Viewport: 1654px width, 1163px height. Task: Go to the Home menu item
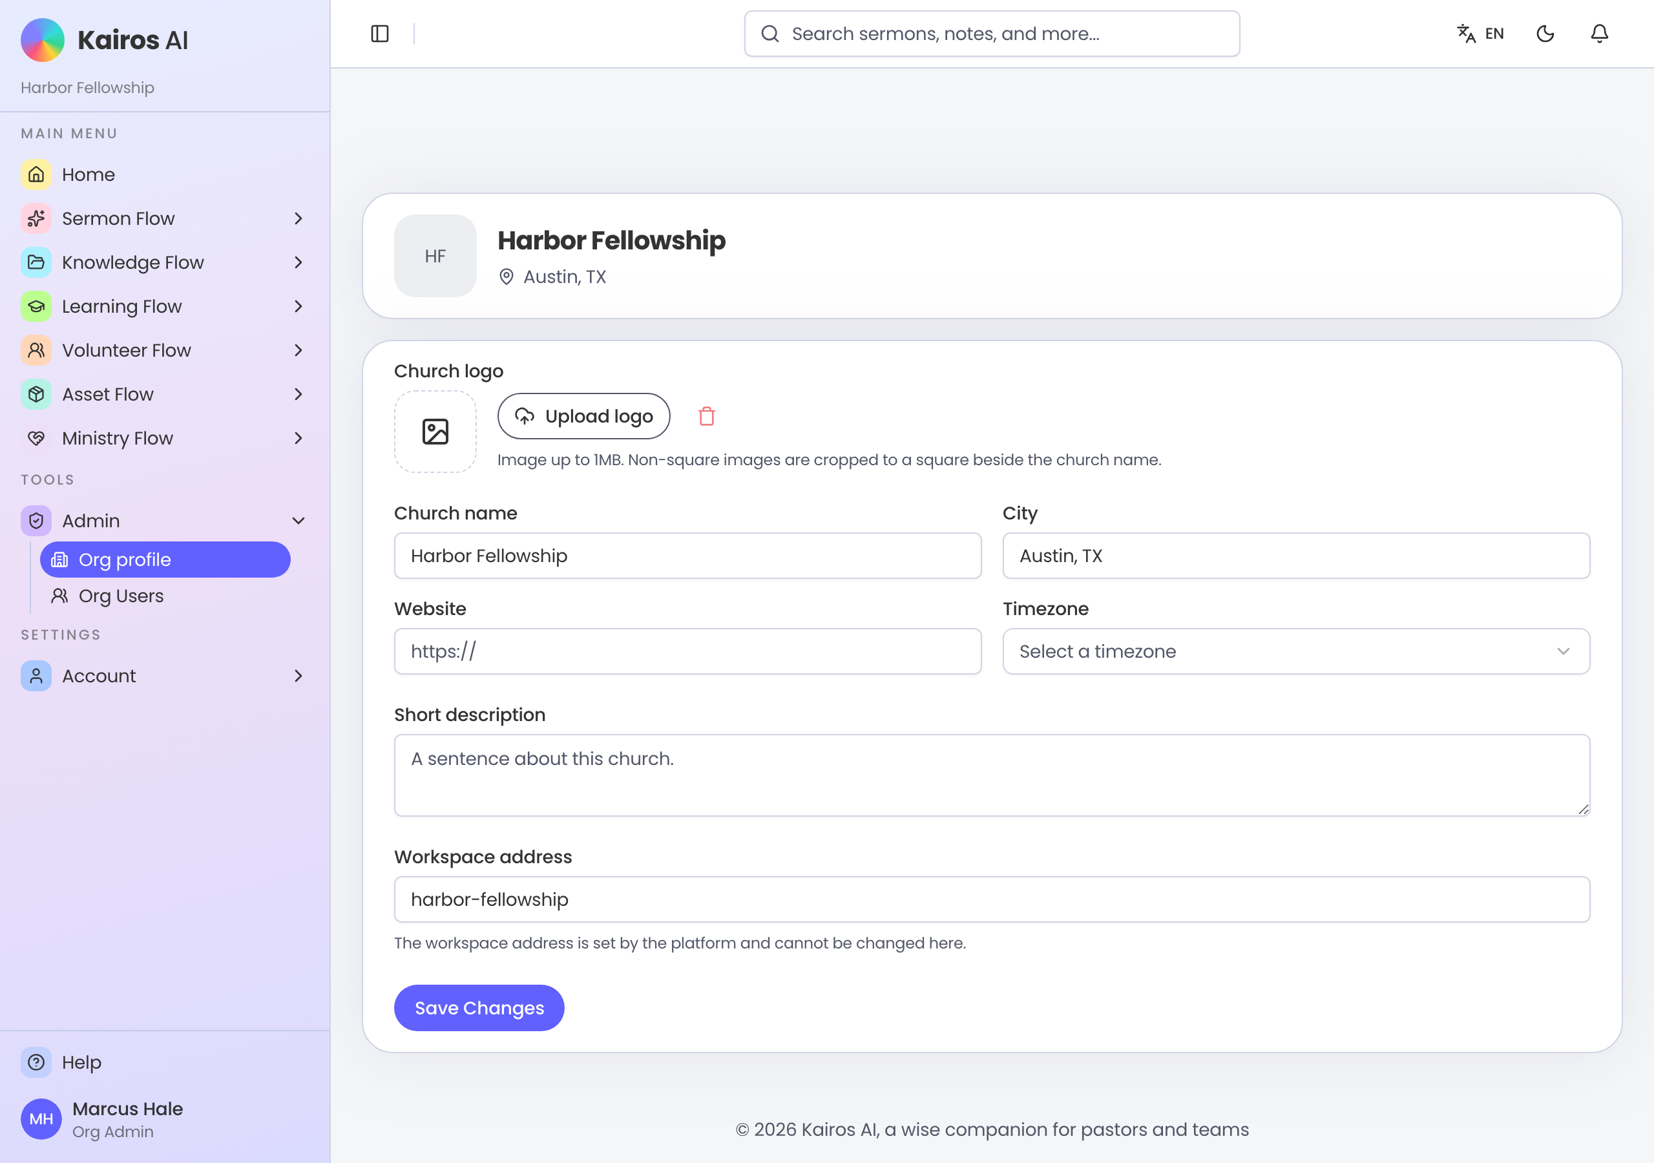tap(165, 174)
